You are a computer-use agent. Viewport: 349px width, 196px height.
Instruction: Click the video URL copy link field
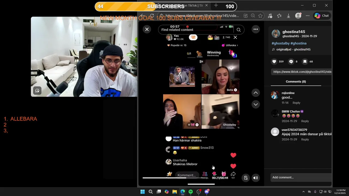(x=302, y=72)
